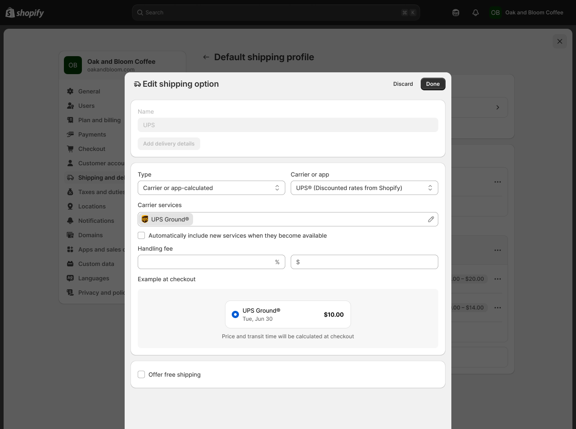Click 'Price and transit time will be calculated' note
The height and width of the screenshot is (429, 576).
point(288,336)
